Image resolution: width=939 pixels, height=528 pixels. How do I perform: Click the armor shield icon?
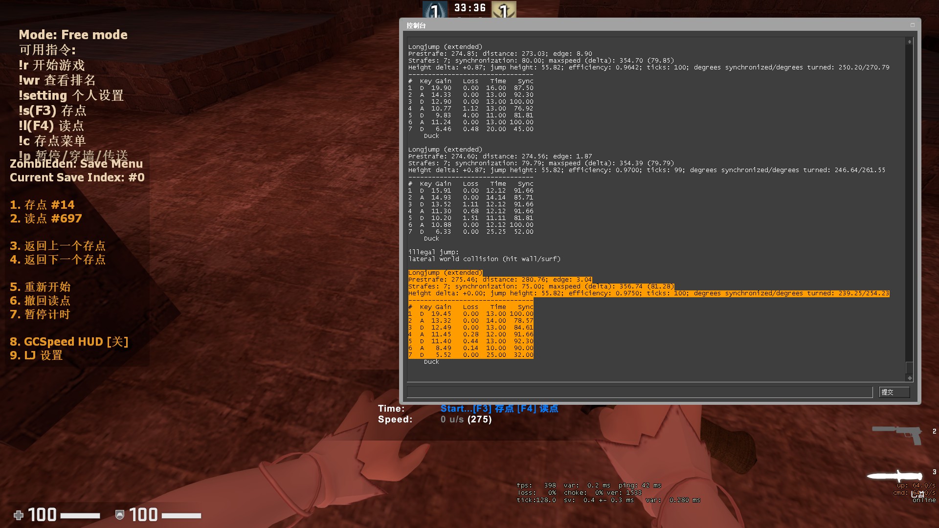(x=119, y=515)
